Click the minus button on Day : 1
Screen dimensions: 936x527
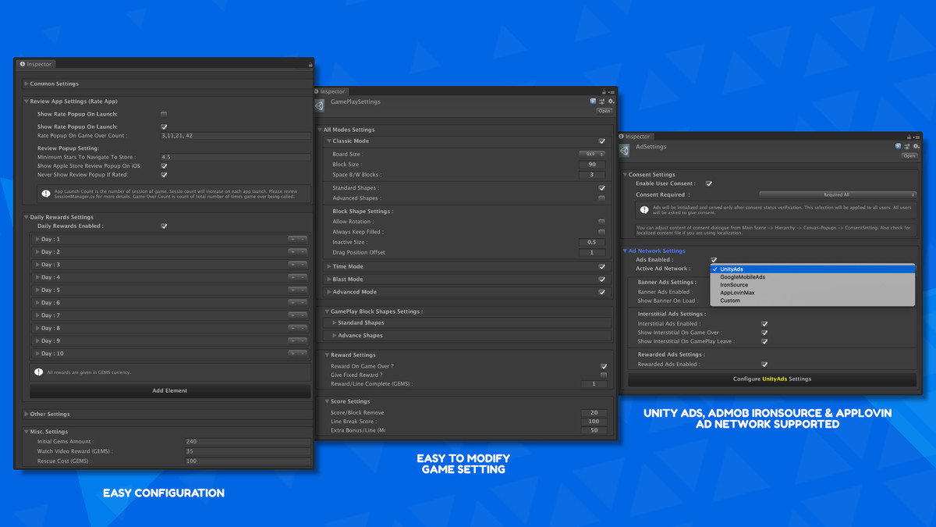coord(302,239)
